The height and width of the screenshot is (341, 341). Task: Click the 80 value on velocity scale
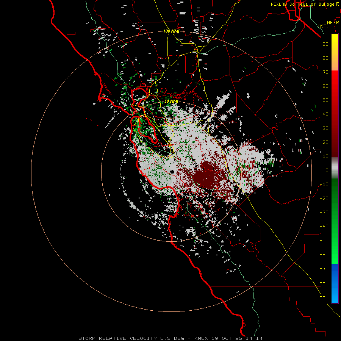pos(325,58)
